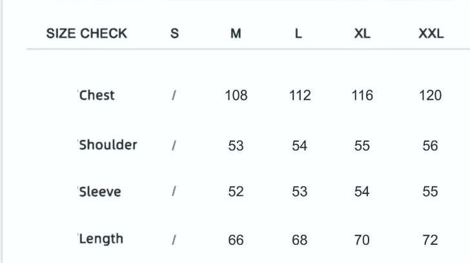Viewport: 470px width, 263px height.
Task: Pick the XXL size column header
Action: point(431,34)
